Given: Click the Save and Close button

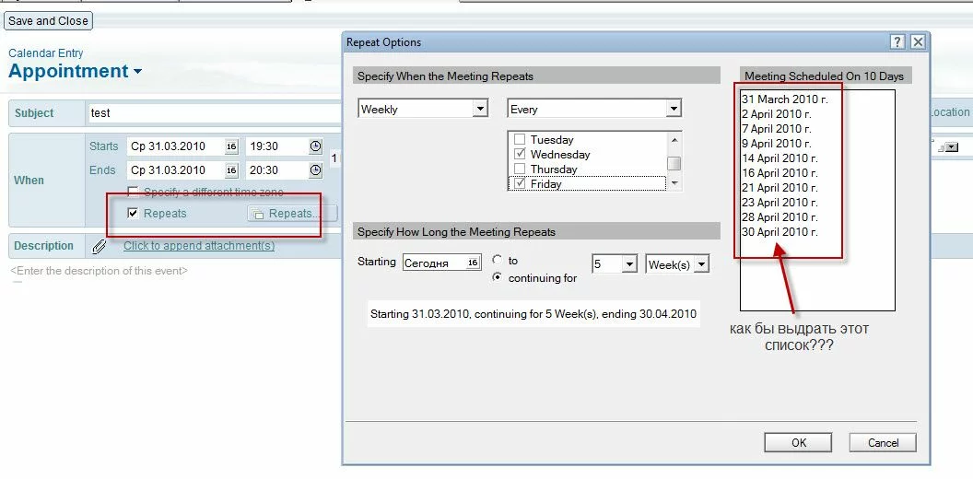Looking at the screenshot, I should point(48,20).
